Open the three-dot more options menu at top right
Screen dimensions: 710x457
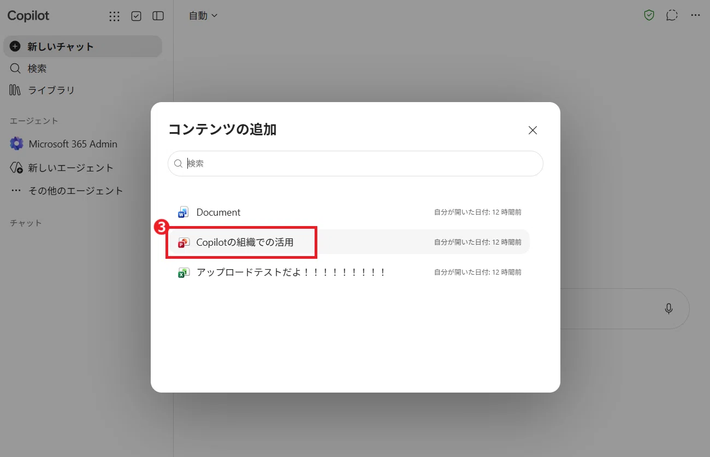[695, 15]
